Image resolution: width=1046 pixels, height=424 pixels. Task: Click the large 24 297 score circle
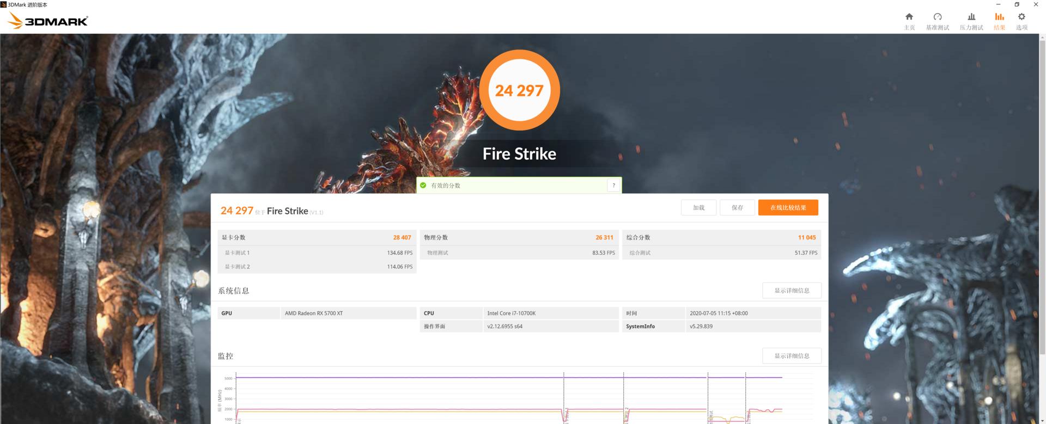click(519, 90)
